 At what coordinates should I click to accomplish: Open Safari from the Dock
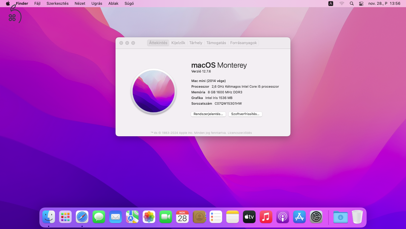coord(82,217)
